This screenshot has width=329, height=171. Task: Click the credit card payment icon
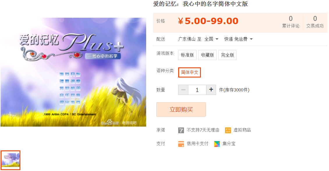click(x=181, y=144)
